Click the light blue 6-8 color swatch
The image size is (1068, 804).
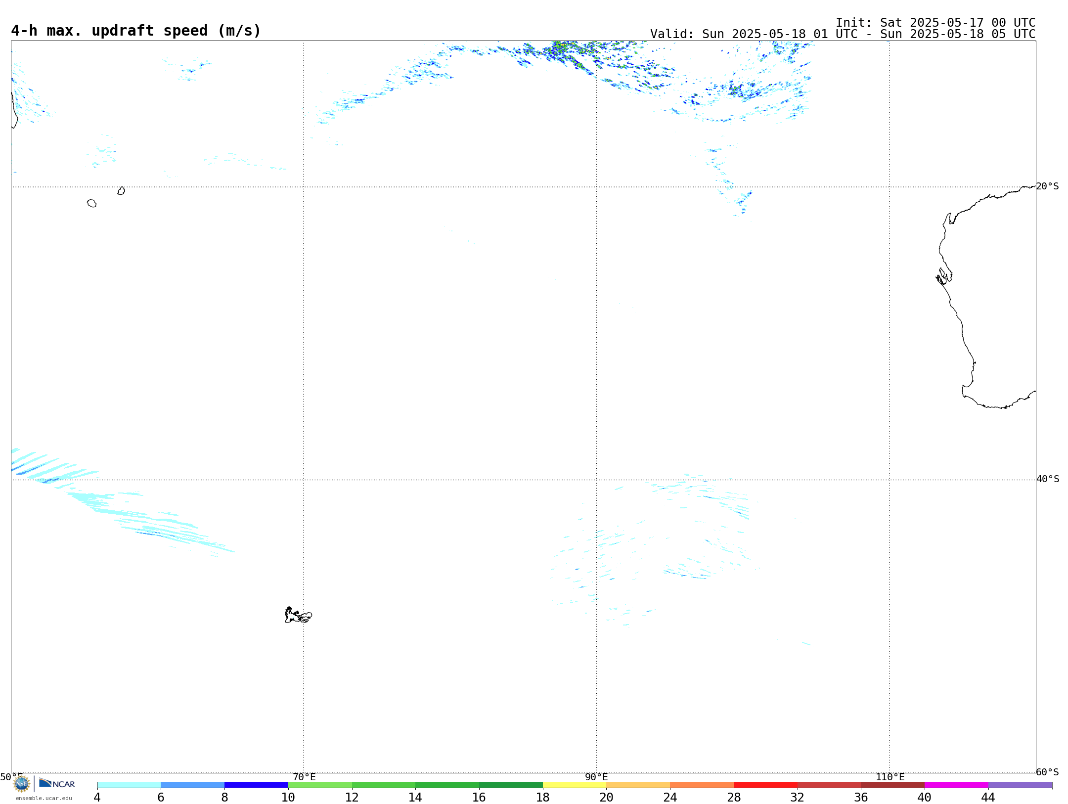(x=193, y=785)
